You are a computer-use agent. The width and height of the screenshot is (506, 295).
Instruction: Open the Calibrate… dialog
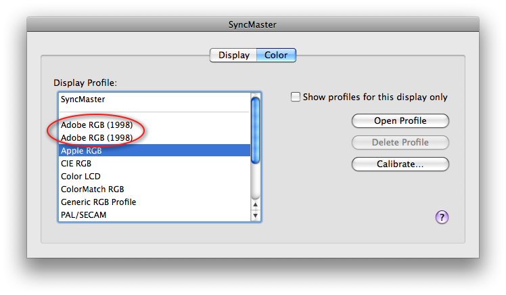(400, 164)
